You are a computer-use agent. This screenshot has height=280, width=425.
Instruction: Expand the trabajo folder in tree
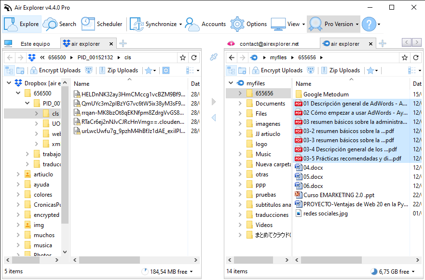[x=27, y=154]
